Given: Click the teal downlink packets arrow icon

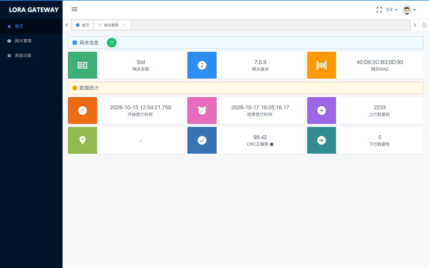Looking at the screenshot, I should [321, 140].
